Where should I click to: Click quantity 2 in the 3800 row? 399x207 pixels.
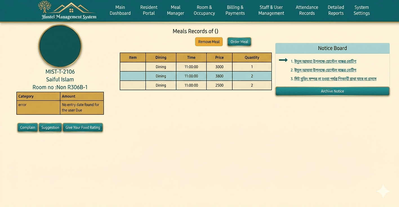[252, 76]
